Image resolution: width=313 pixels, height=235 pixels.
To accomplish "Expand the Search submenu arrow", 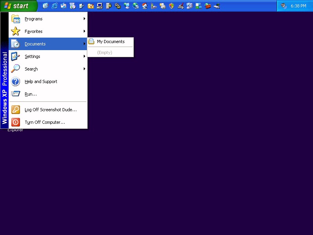I will pyautogui.click(x=84, y=69).
